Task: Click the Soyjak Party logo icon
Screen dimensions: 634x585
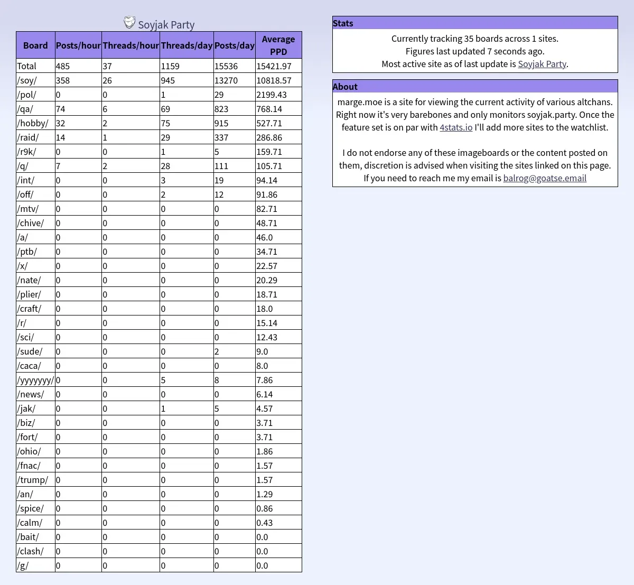Action: point(129,23)
